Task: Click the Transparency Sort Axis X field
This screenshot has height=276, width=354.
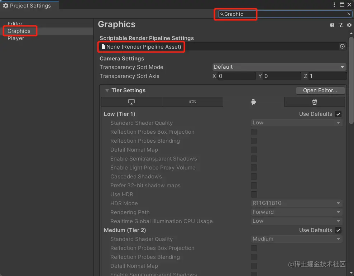Action: tap(236, 76)
